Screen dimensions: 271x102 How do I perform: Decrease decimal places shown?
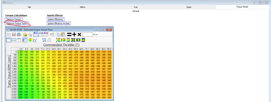(x=49, y=40)
